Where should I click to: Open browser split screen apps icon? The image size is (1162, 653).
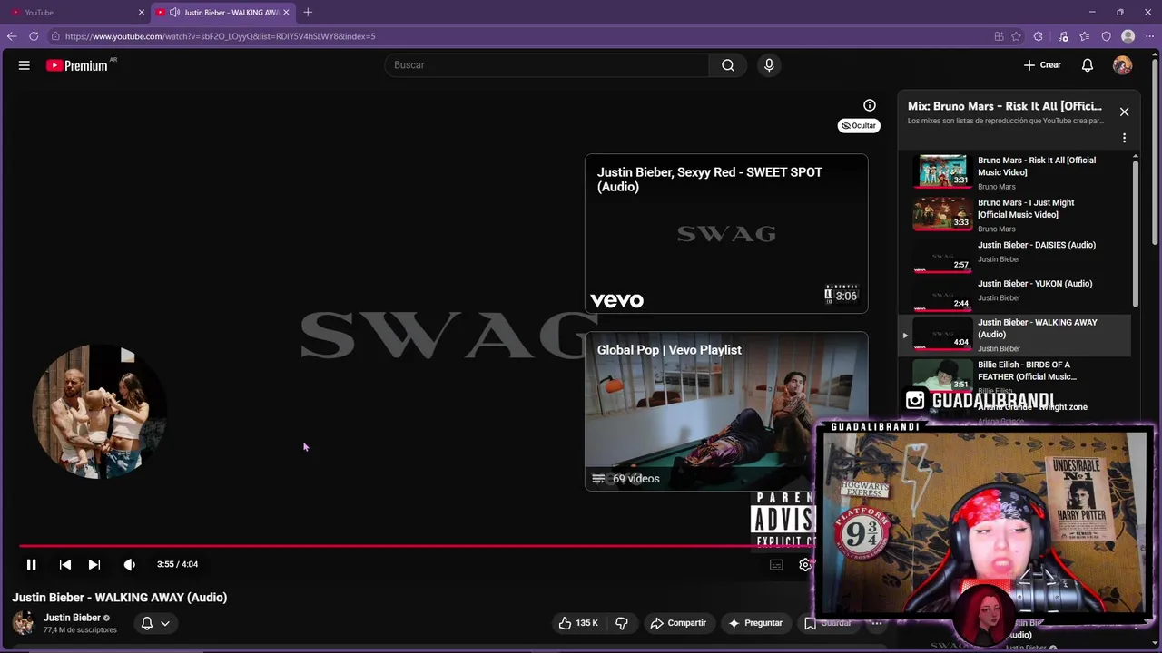[999, 36]
